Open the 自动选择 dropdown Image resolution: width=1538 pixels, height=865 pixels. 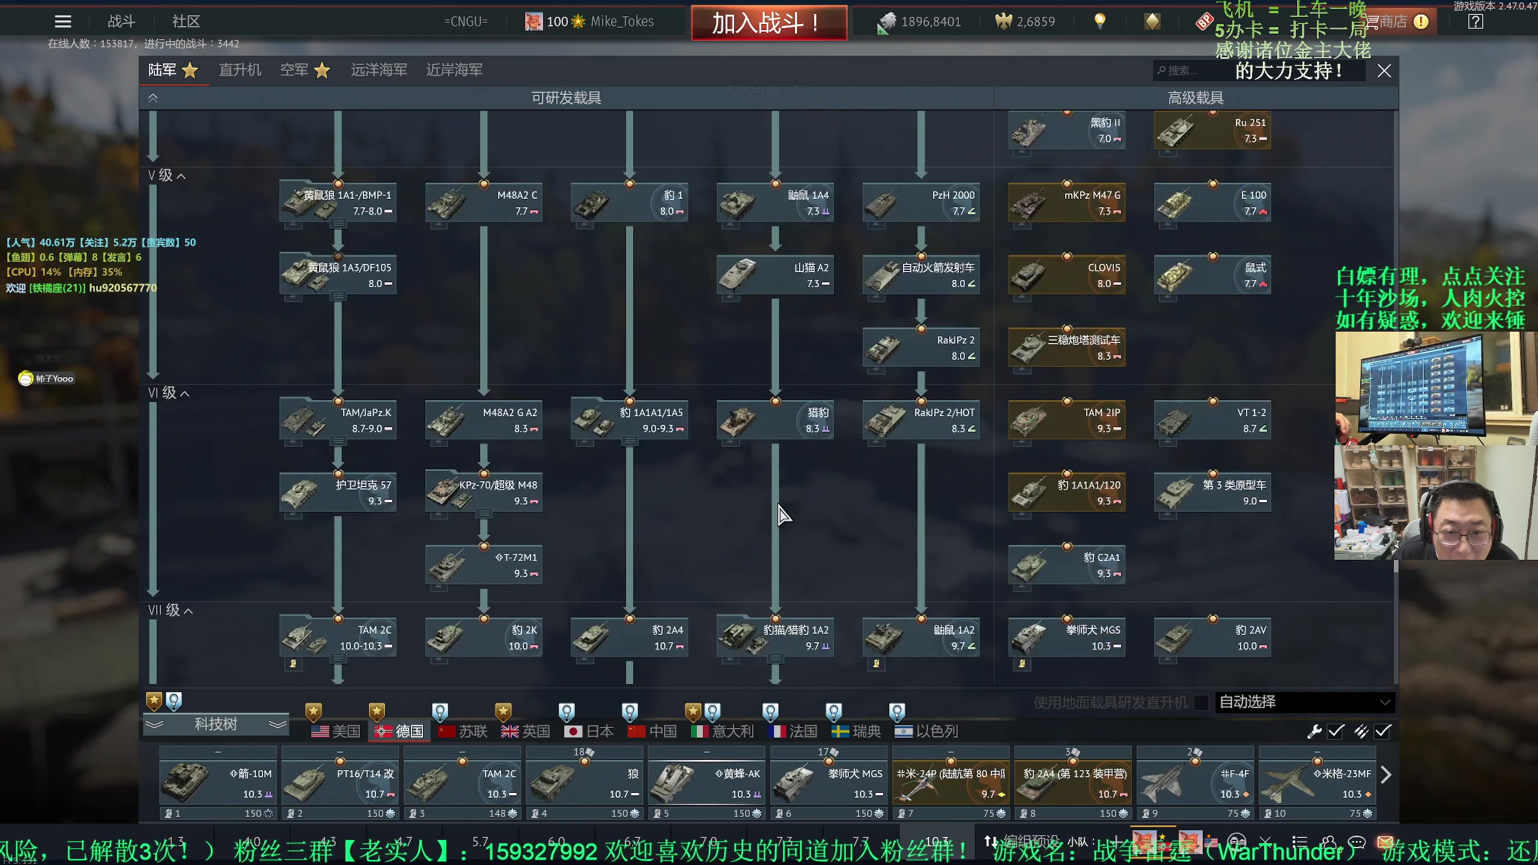[1305, 702]
